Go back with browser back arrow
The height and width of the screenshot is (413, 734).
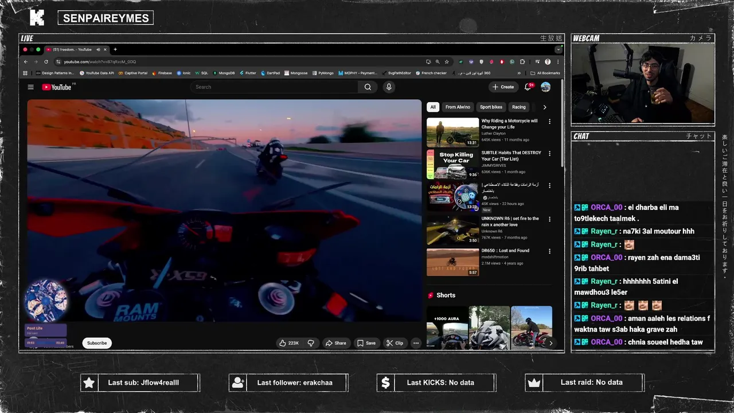click(25, 62)
